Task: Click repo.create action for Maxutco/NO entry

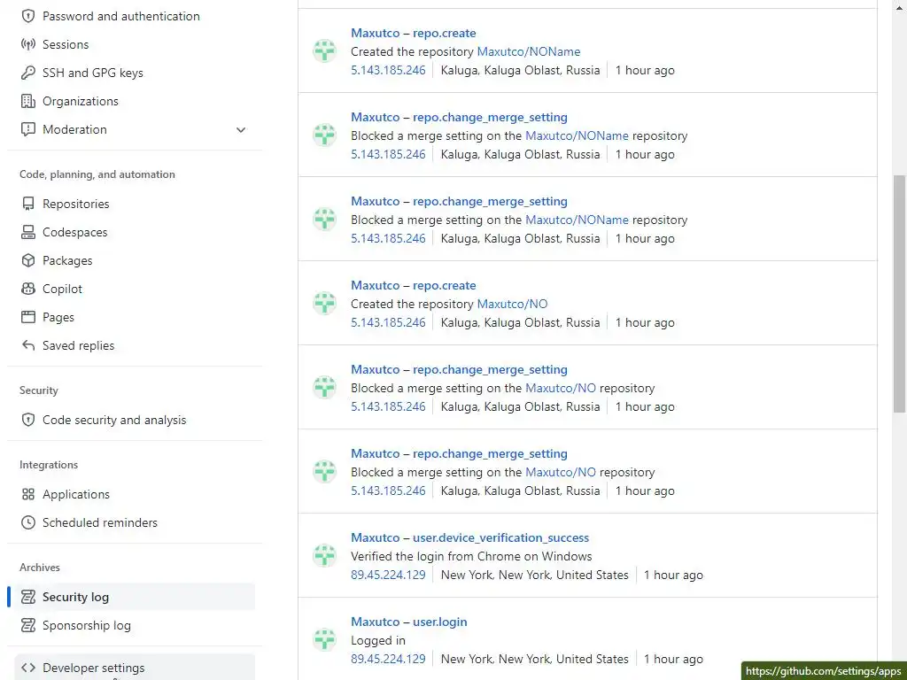Action: click(x=445, y=285)
